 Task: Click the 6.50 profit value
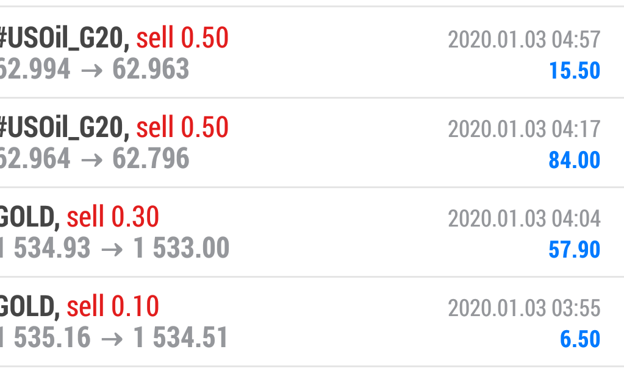coord(580,339)
